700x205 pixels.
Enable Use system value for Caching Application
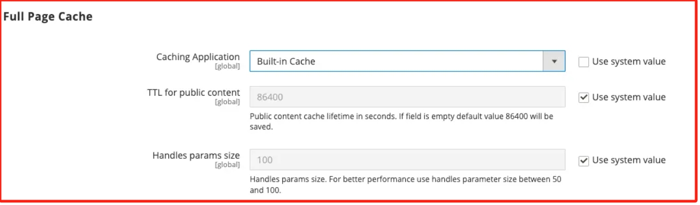(584, 62)
